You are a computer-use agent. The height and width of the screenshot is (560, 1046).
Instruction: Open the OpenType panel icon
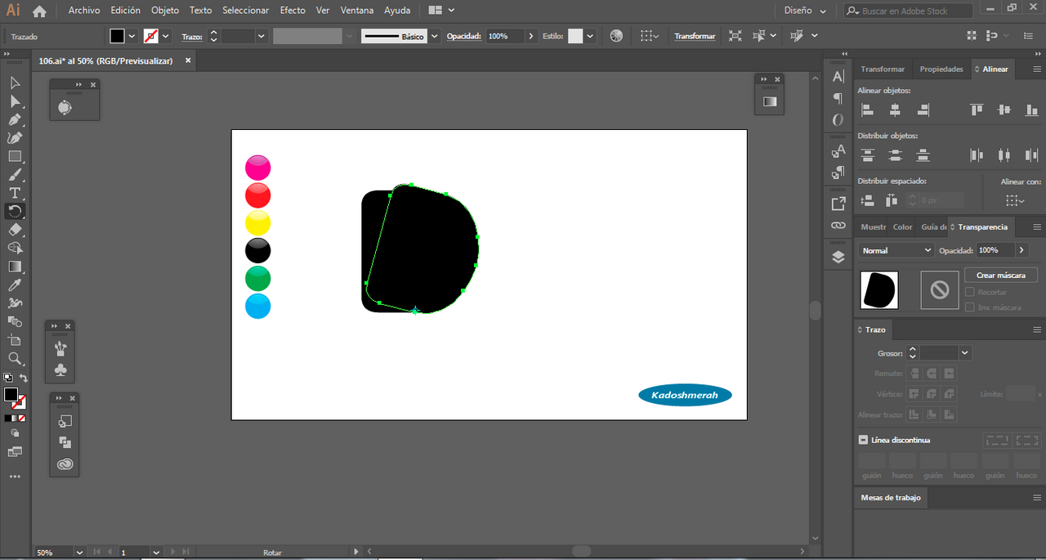point(838,120)
